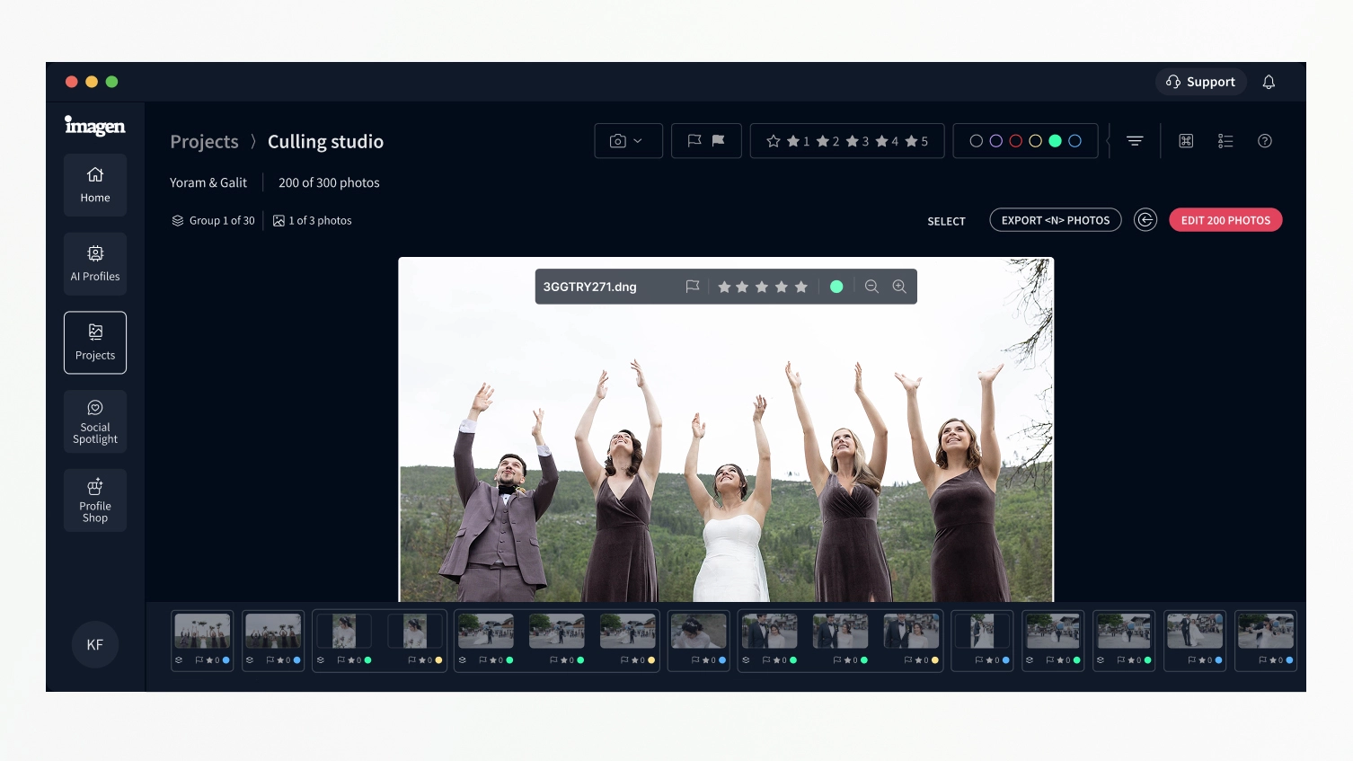1353x761 pixels.
Task: Contact Support from the title bar
Action: [1201, 82]
